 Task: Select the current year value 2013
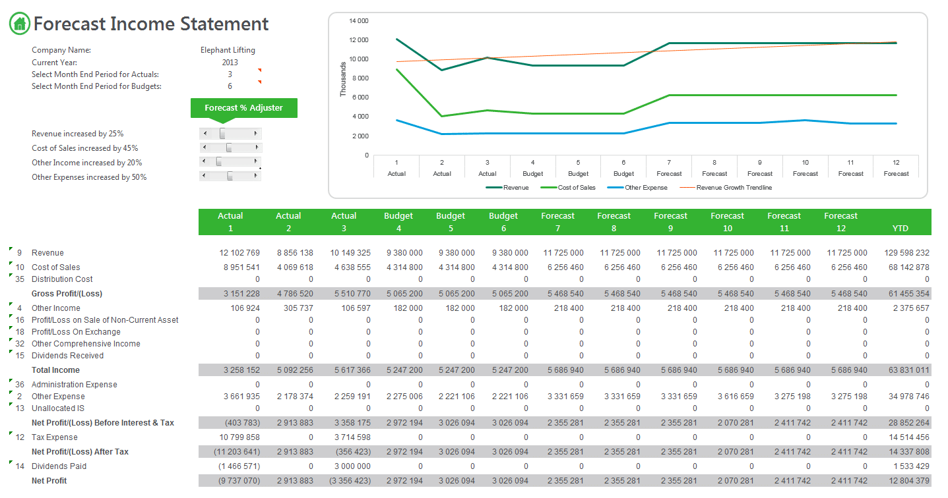coord(230,63)
